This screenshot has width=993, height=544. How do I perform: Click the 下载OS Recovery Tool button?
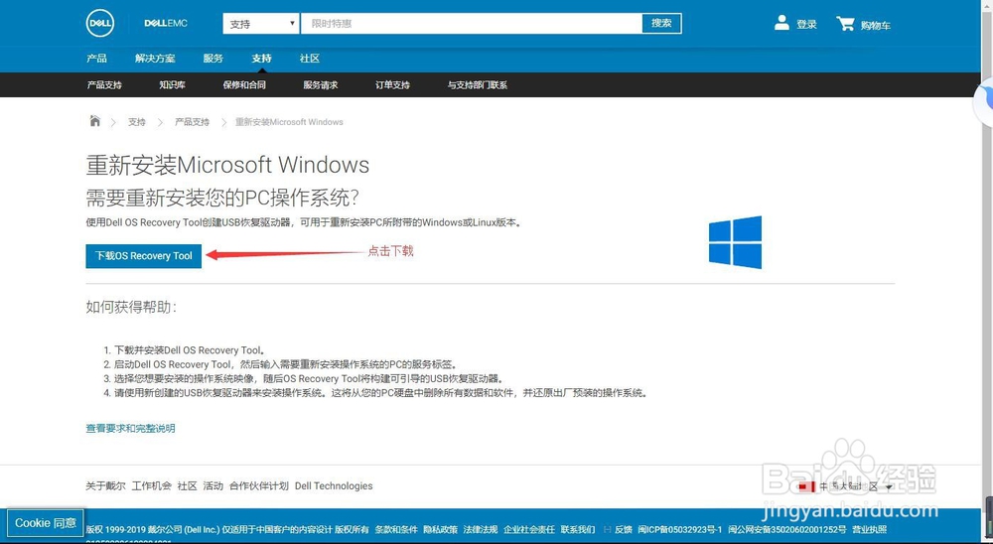144,256
